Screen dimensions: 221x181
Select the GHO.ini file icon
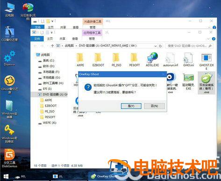(188, 60)
